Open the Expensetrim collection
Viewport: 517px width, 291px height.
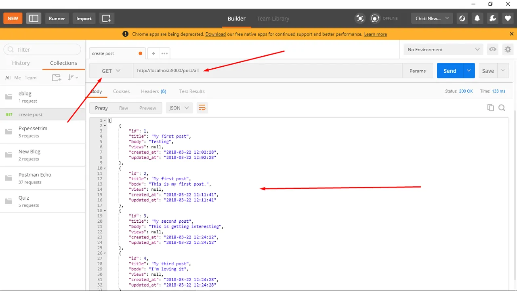point(42,132)
